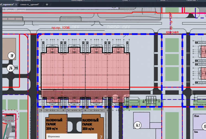Expand the Аннотации ribbon panel
The width and height of the screenshot is (206, 139).
tap(78, 1)
